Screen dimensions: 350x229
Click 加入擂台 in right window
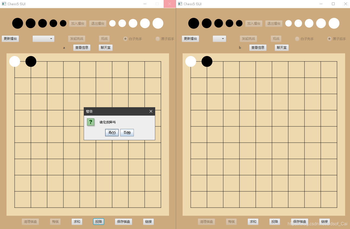coord(254,24)
